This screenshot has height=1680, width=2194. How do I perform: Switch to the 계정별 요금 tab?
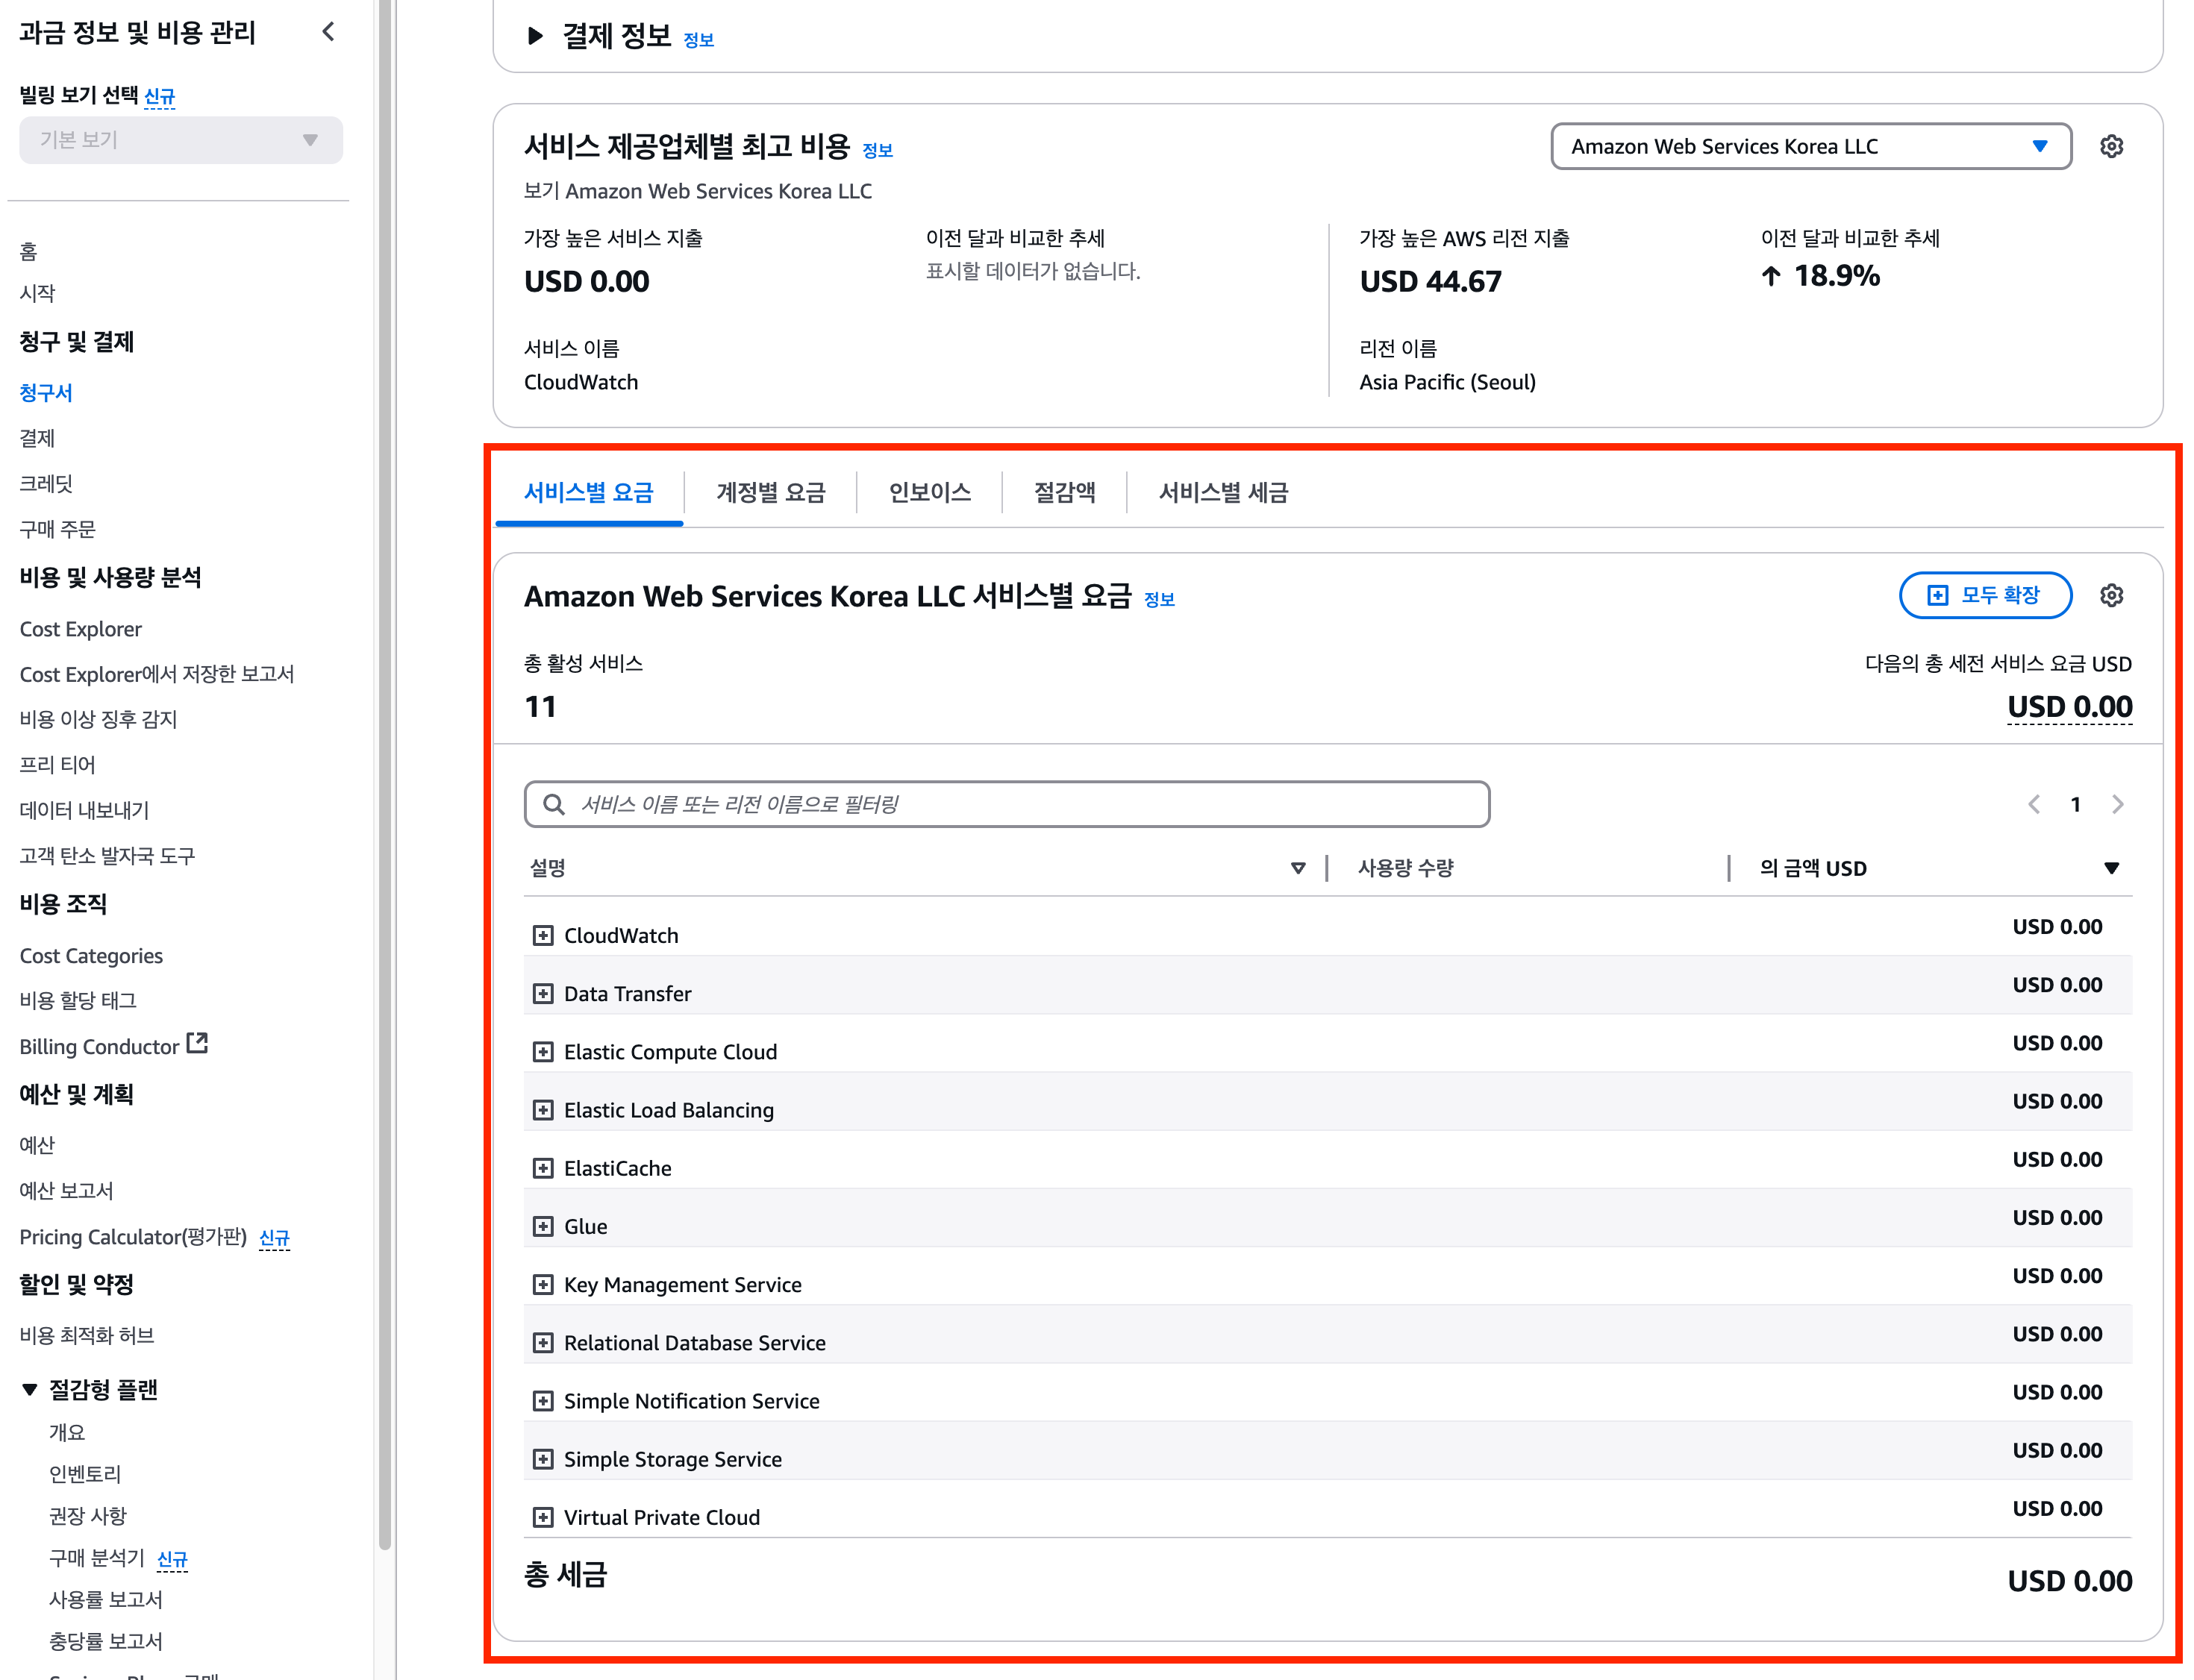(770, 492)
